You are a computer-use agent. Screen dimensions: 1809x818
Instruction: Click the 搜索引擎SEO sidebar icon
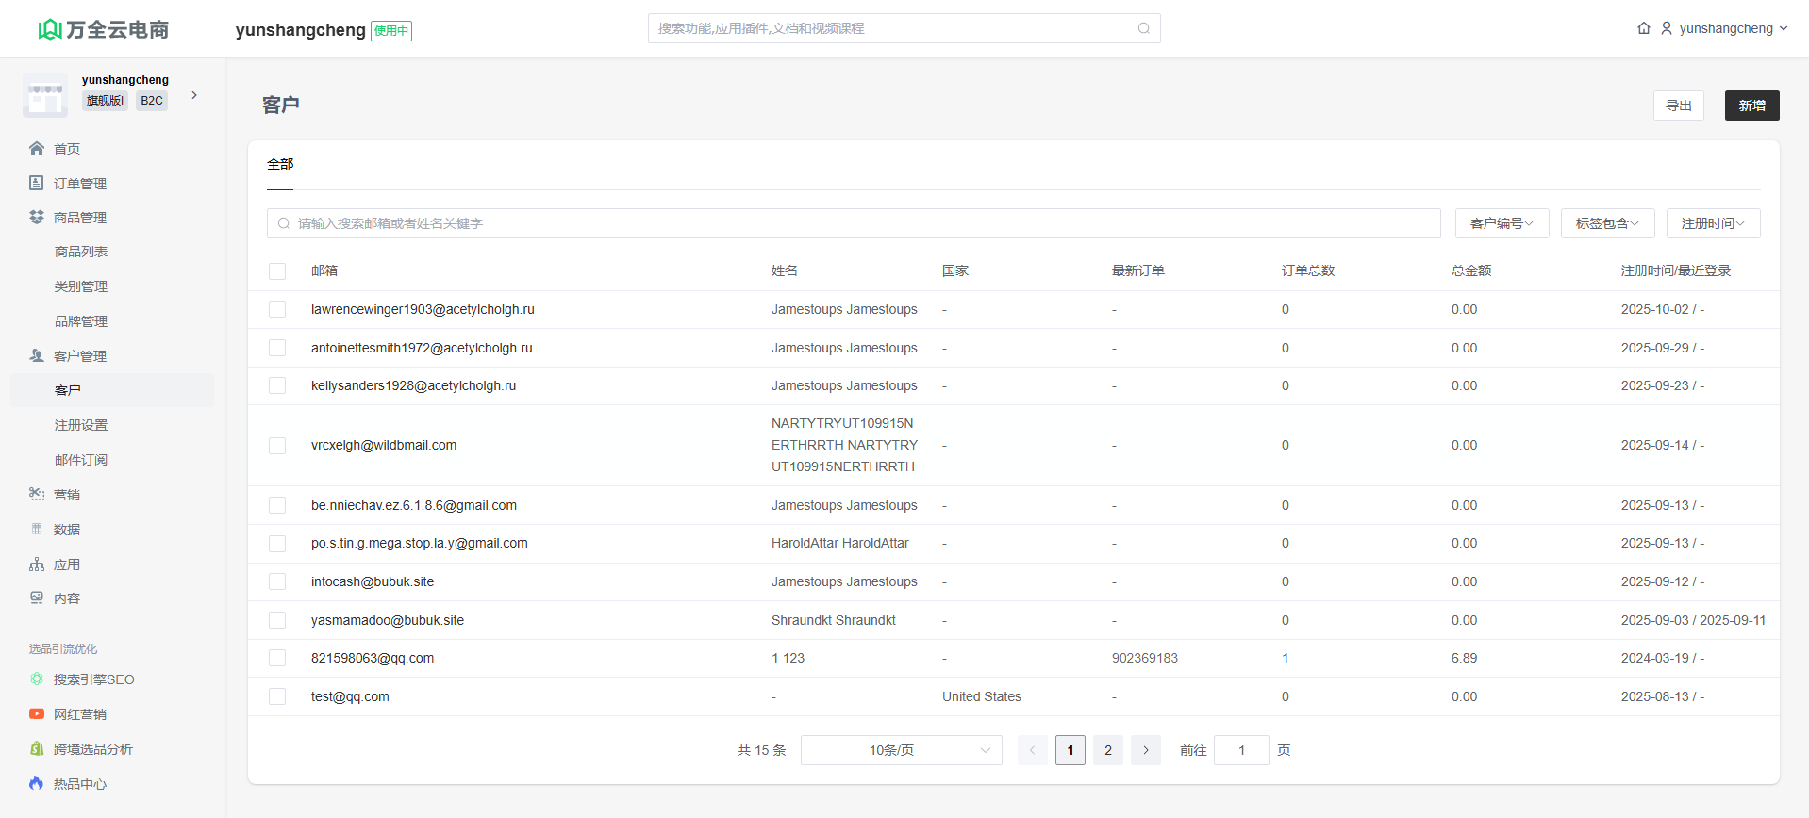(37, 679)
